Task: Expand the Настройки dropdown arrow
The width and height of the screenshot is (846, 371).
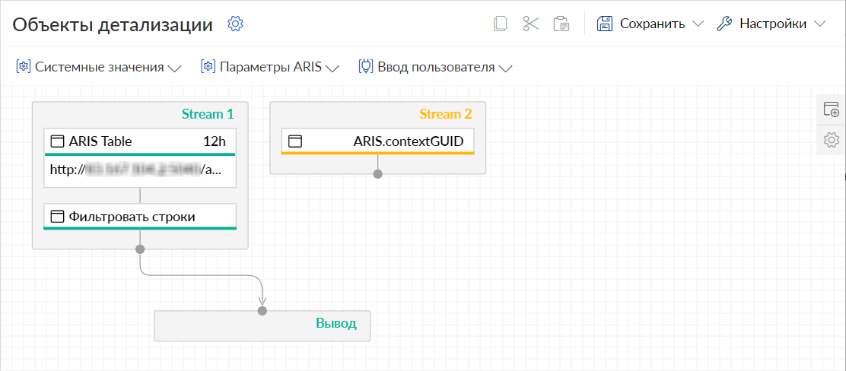Action: click(819, 24)
